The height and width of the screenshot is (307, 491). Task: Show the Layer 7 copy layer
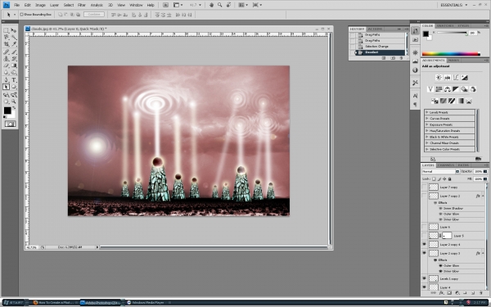click(x=424, y=187)
